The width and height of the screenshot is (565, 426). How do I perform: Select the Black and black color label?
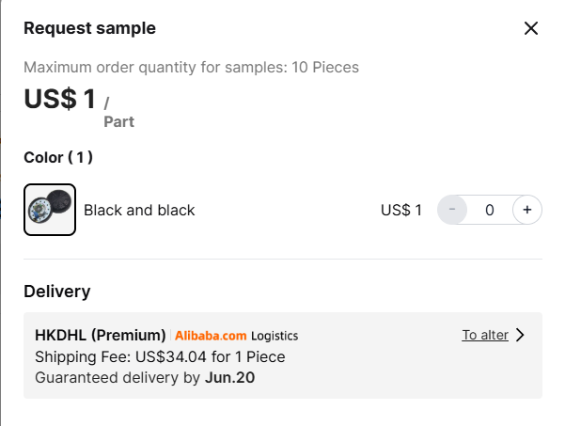click(139, 210)
